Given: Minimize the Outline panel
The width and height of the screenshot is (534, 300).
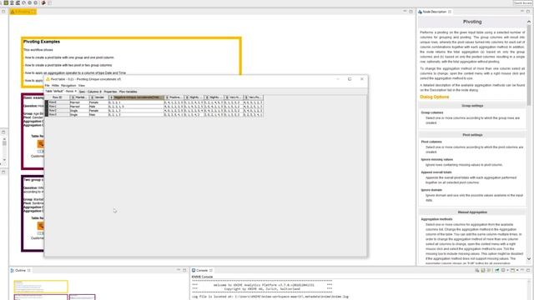Looking at the screenshot, I should click(x=179, y=270).
